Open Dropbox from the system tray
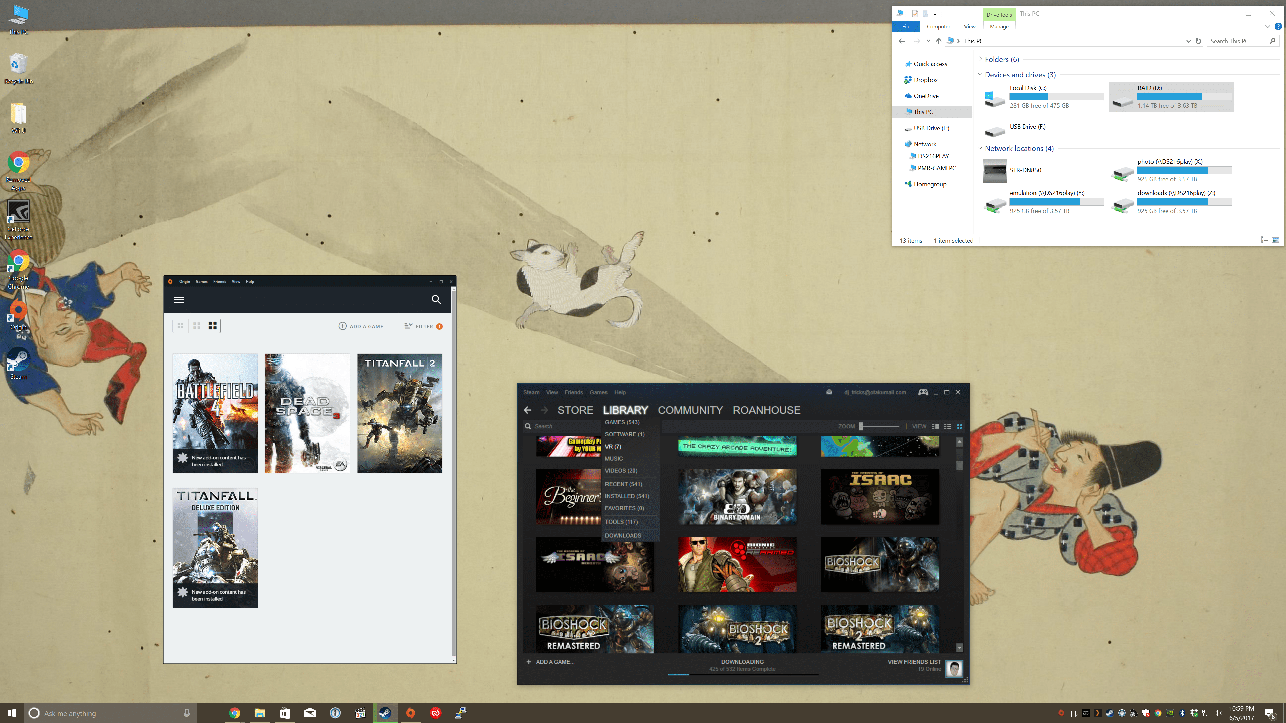The width and height of the screenshot is (1286, 723). [x=1194, y=713]
